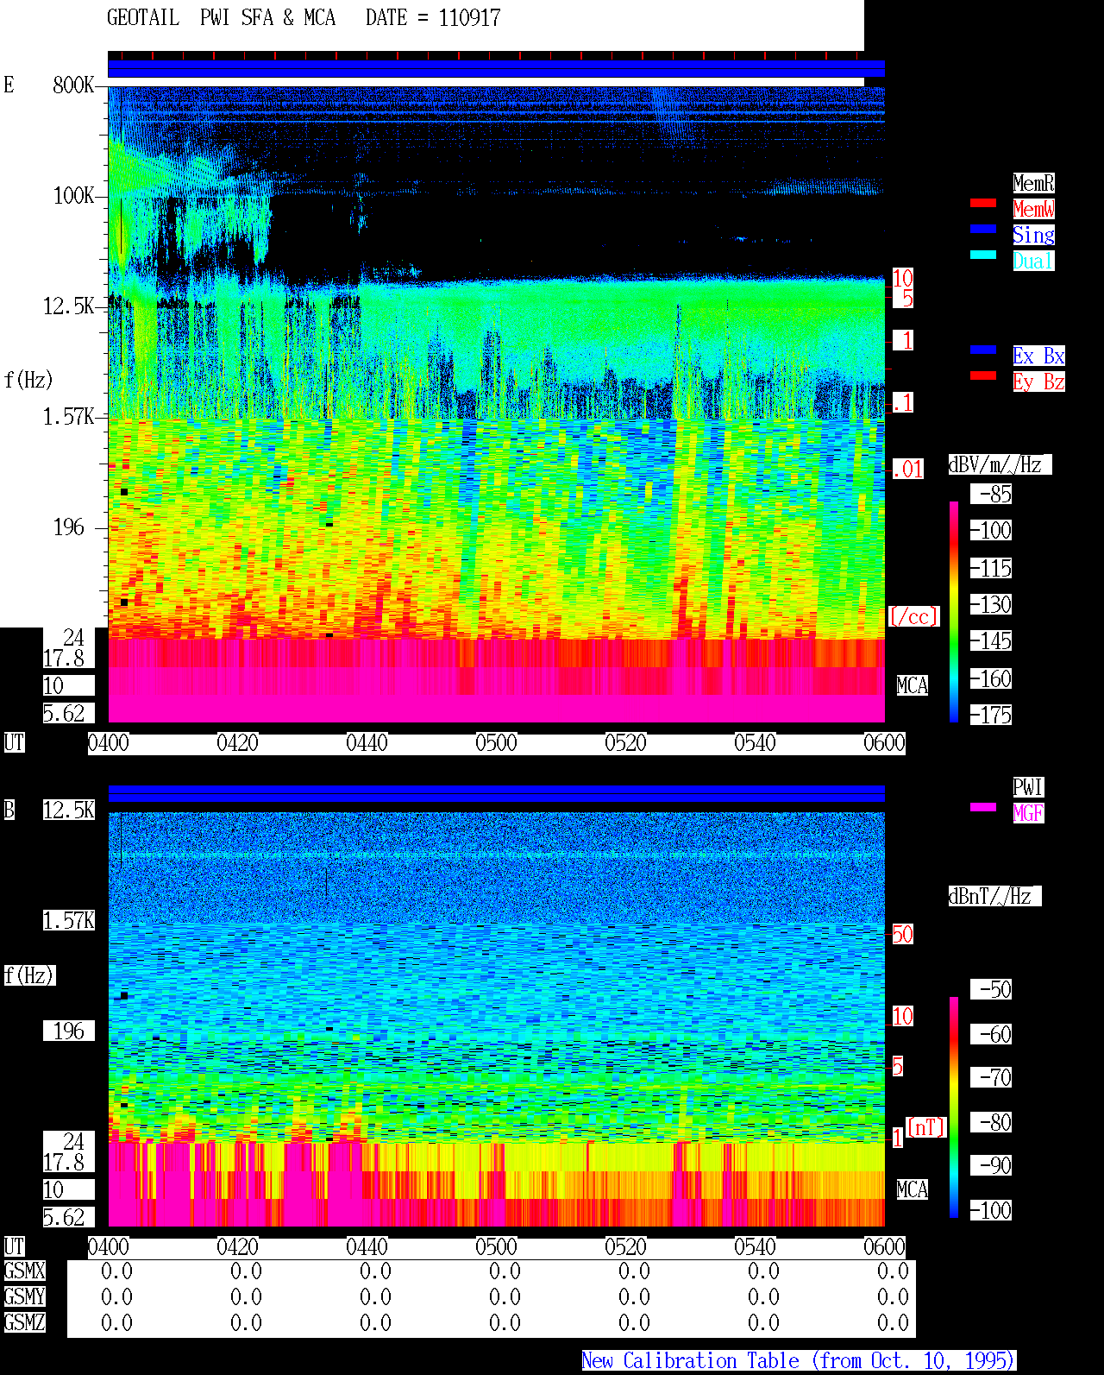Click the 0500 UT tick on the electric panel
This screenshot has width=1104, height=1375.
tap(496, 743)
